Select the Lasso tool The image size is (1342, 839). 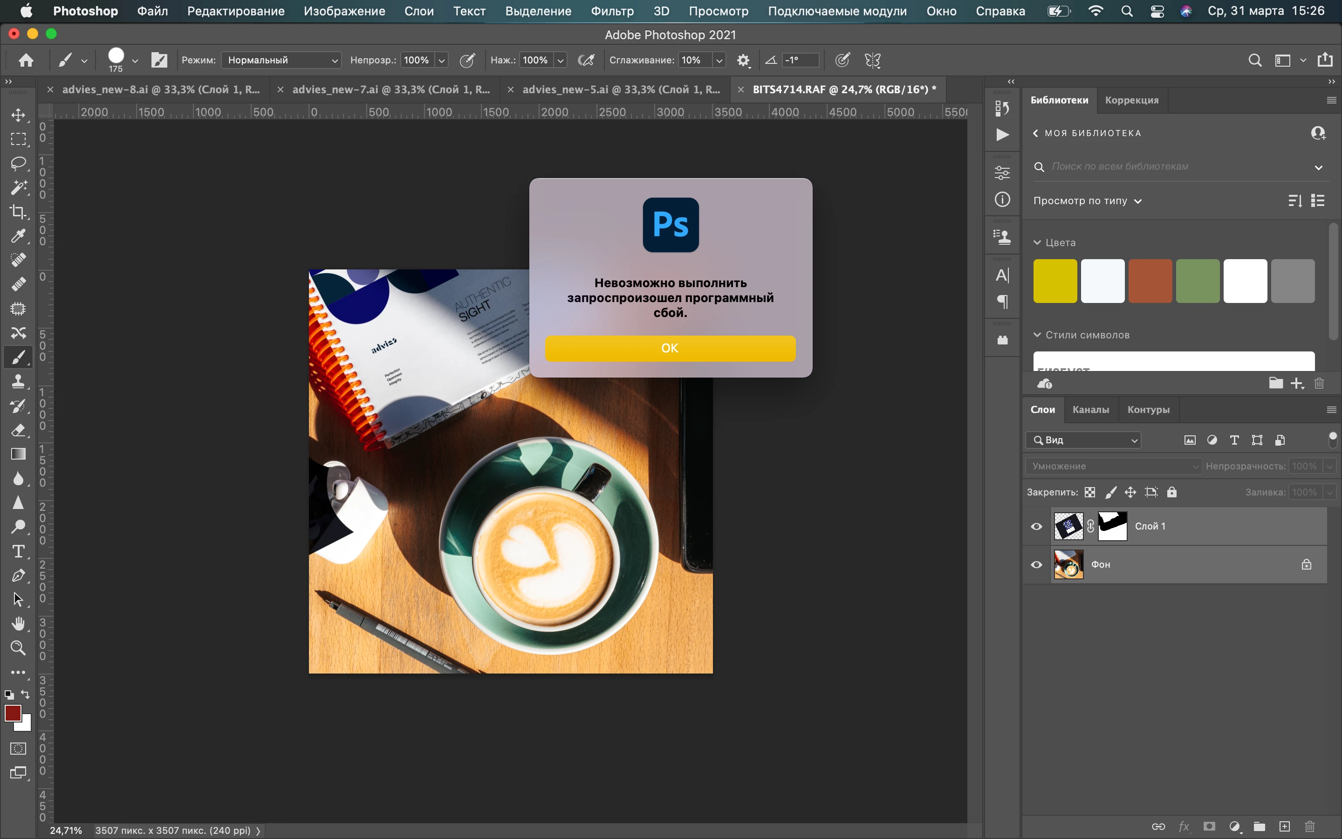pyautogui.click(x=18, y=163)
